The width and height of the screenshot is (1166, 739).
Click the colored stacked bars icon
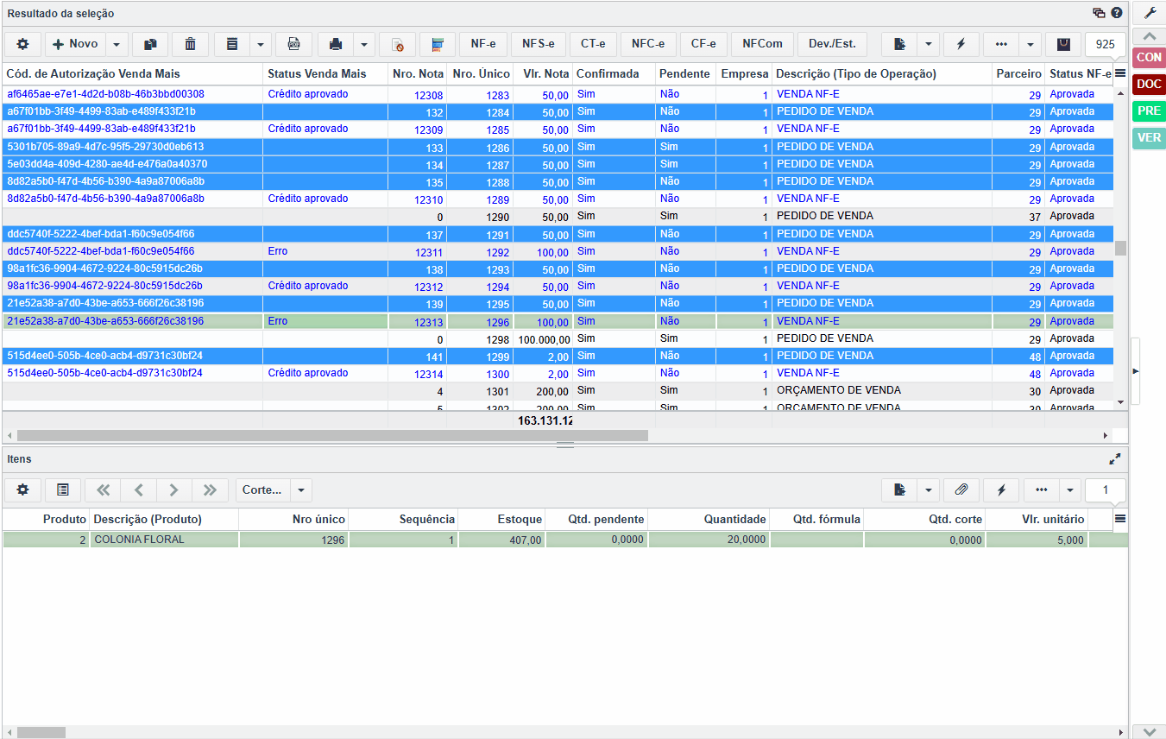438,44
